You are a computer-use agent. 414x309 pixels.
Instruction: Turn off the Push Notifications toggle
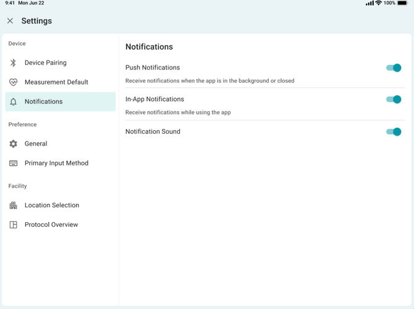point(394,68)
